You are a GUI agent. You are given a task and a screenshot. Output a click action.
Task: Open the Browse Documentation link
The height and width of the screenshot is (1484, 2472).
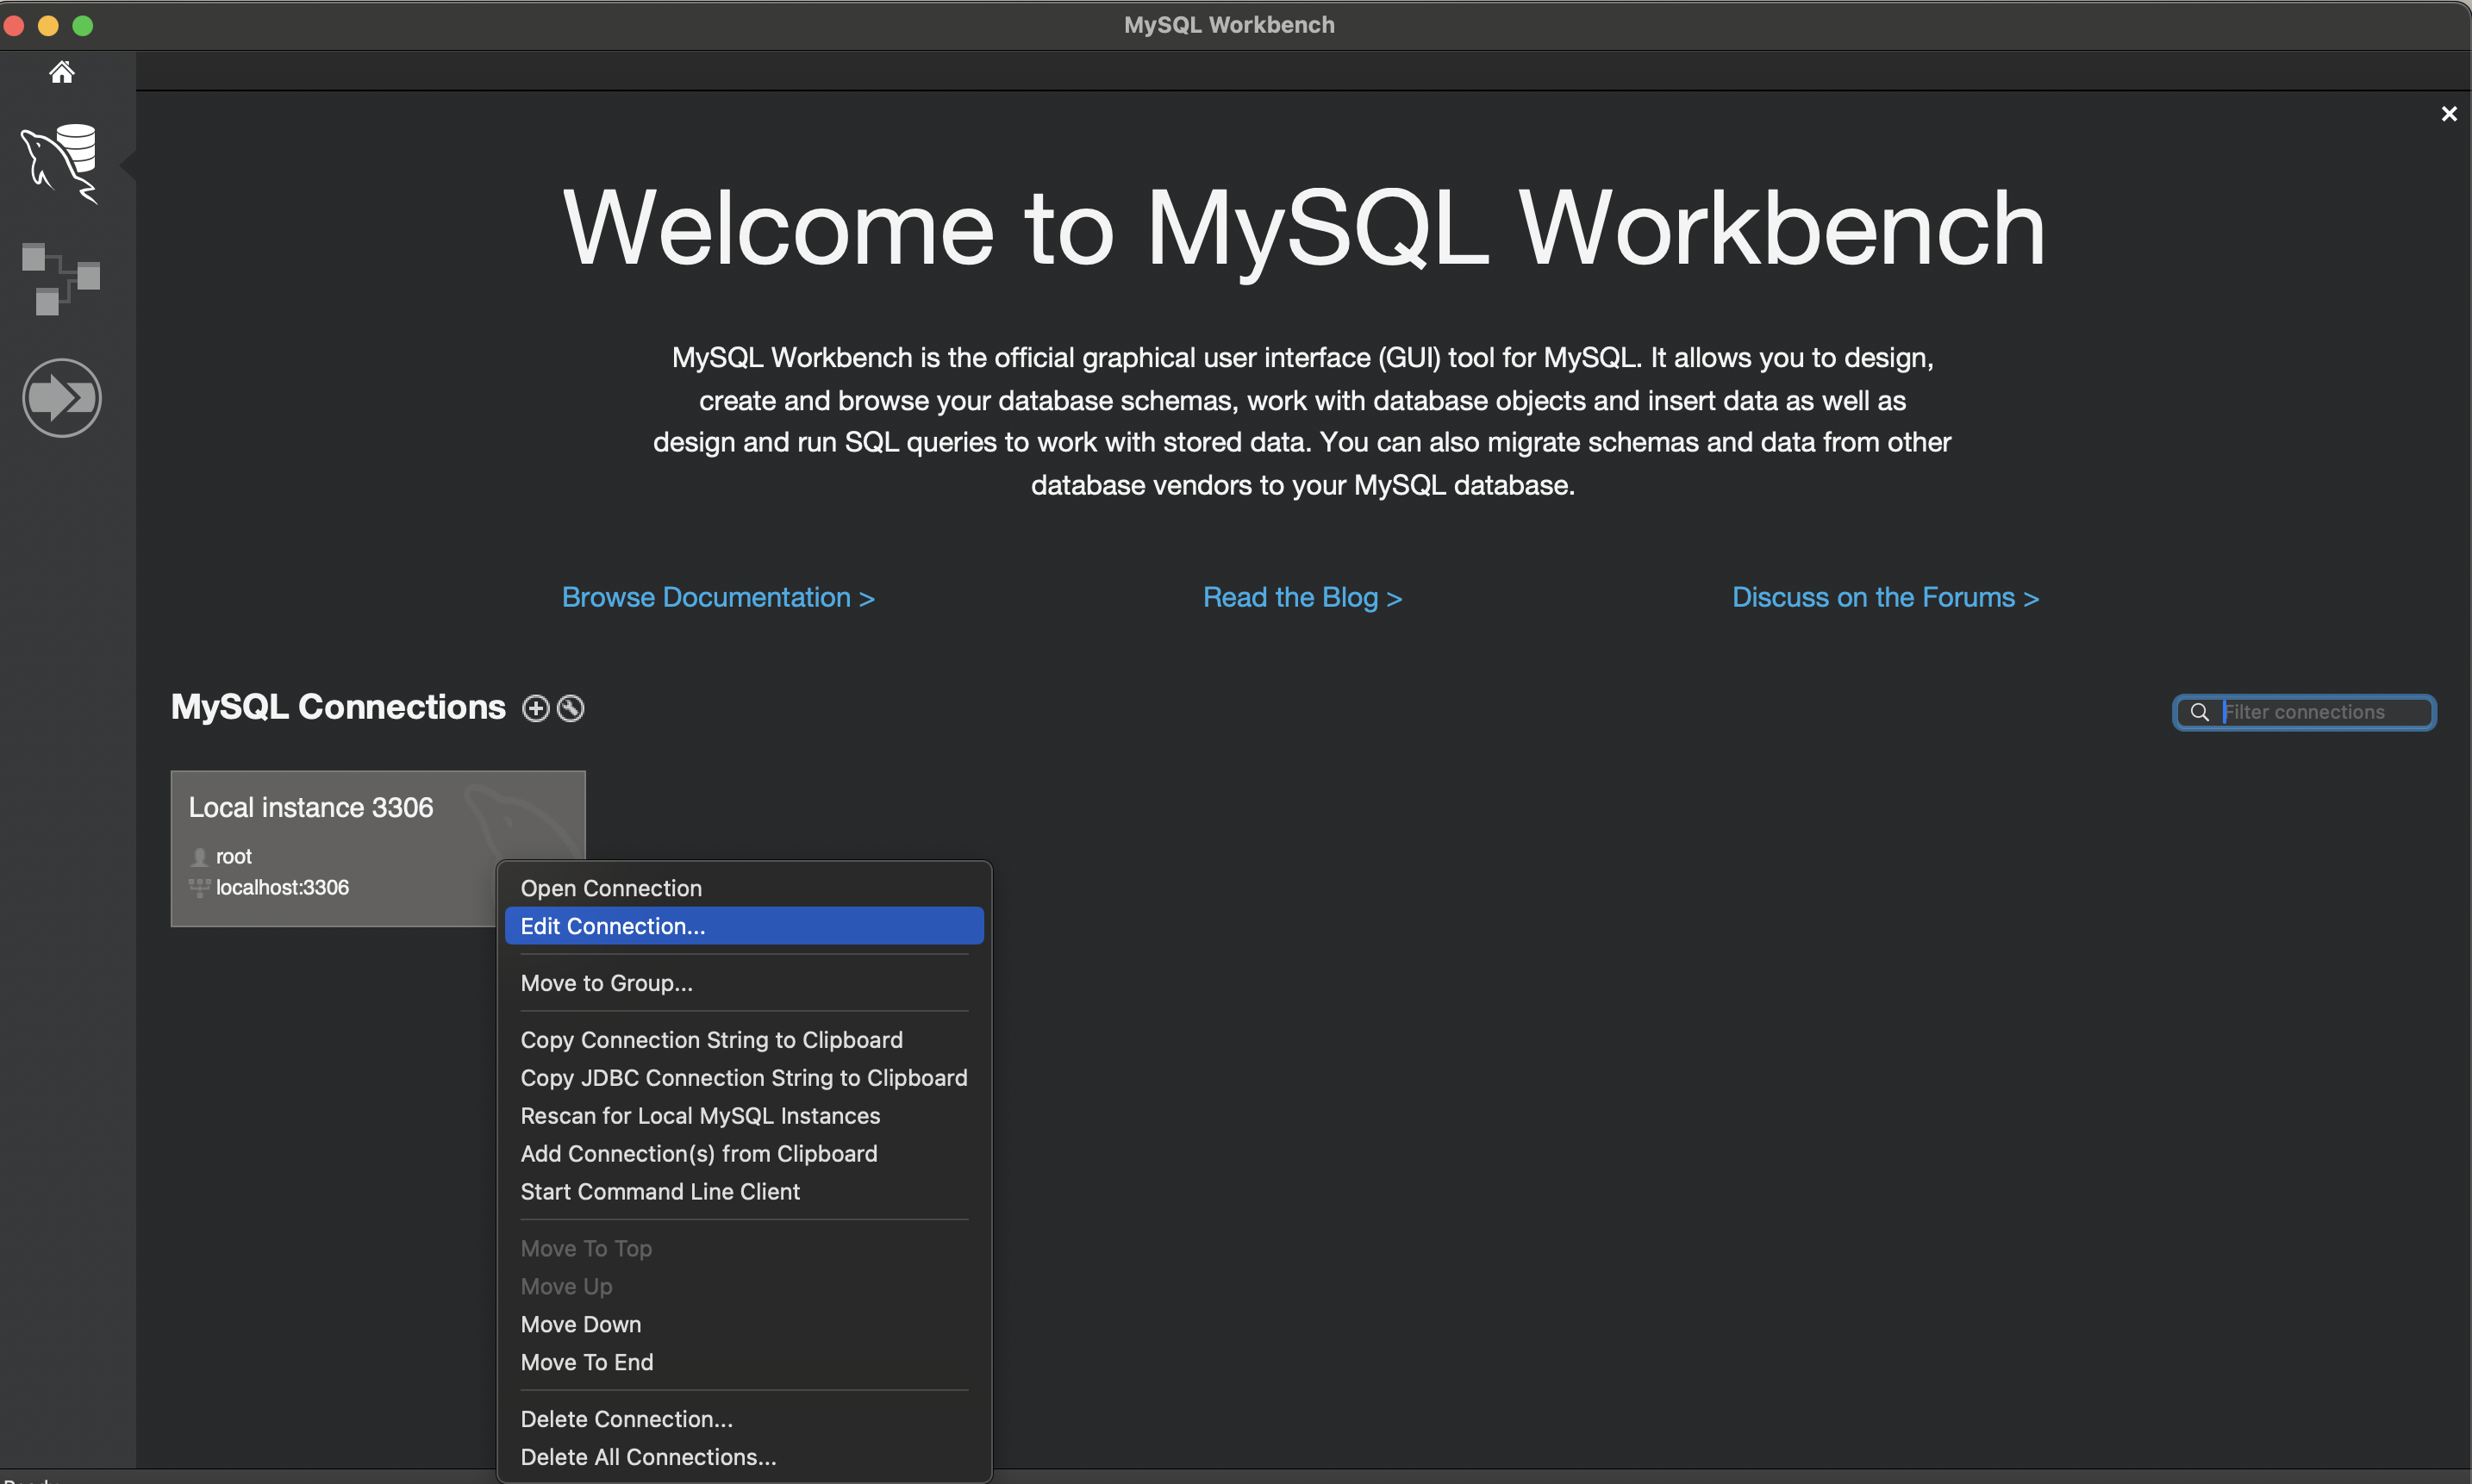tap(718, 598)
